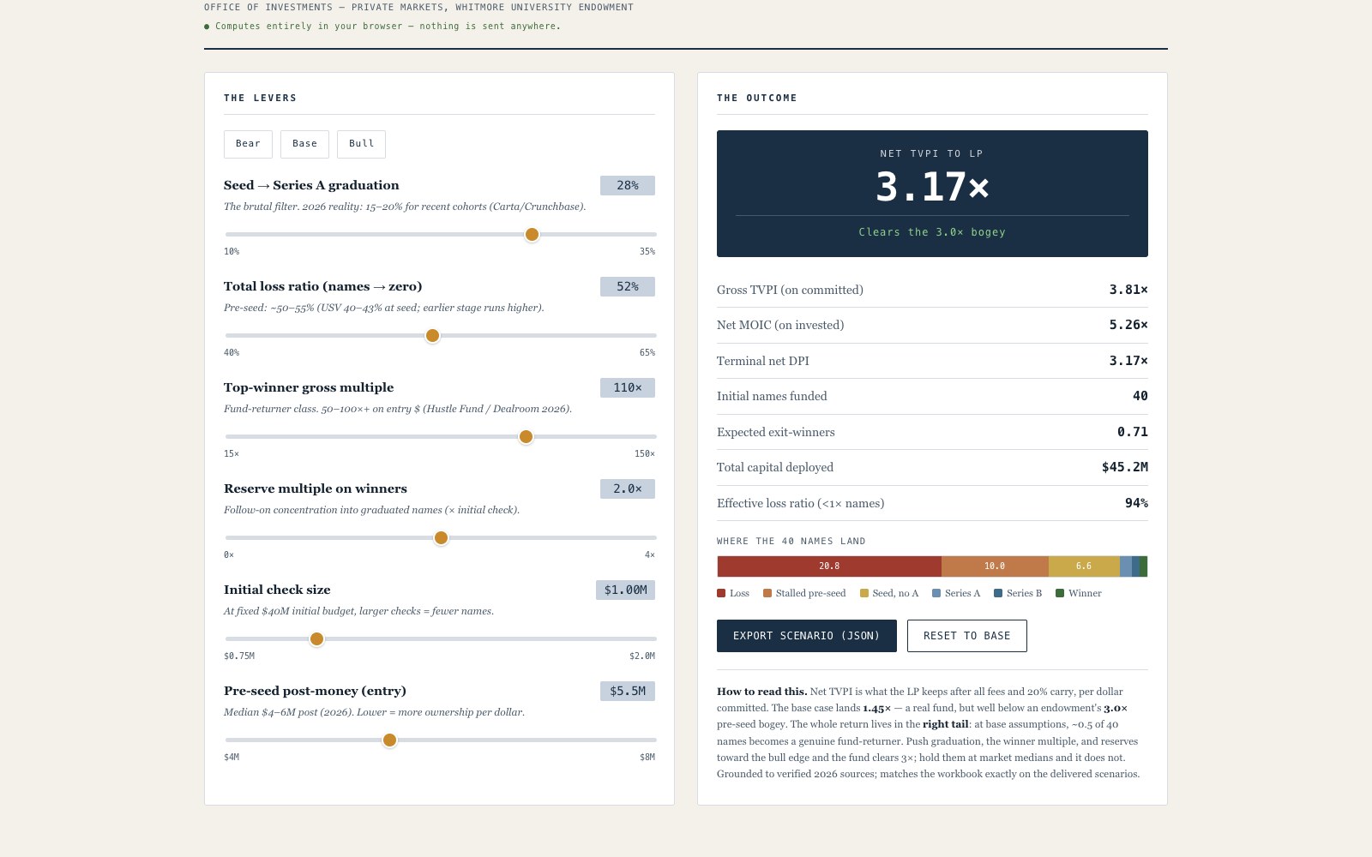Adjust the Initial check size slider handle
The image size is (1372, 857).
tap(316, 639)
